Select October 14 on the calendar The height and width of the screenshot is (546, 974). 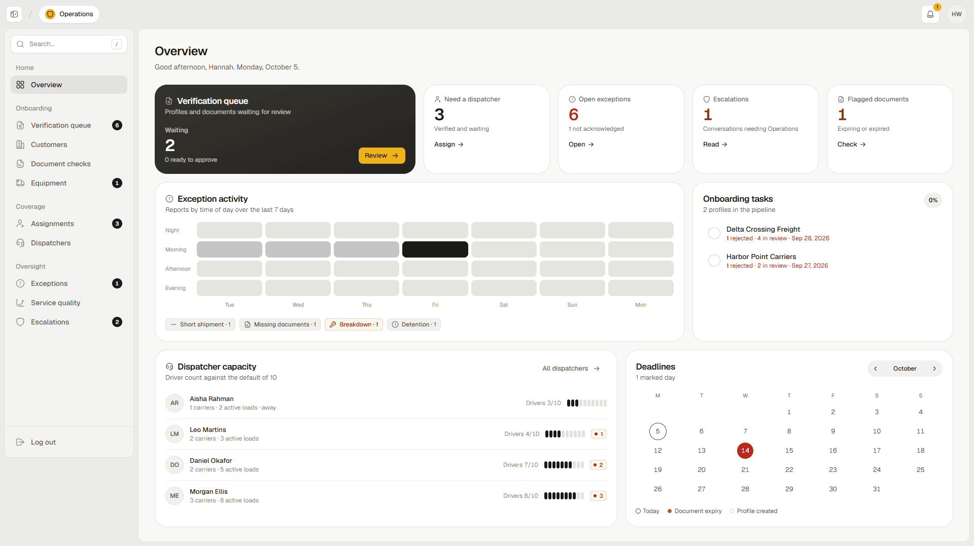pyautogui.click(x=745, y=451)
